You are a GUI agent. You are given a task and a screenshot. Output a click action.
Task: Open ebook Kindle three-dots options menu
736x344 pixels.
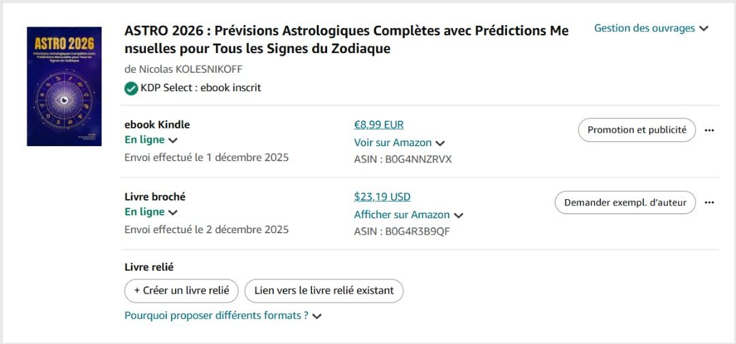click(709, 131)
